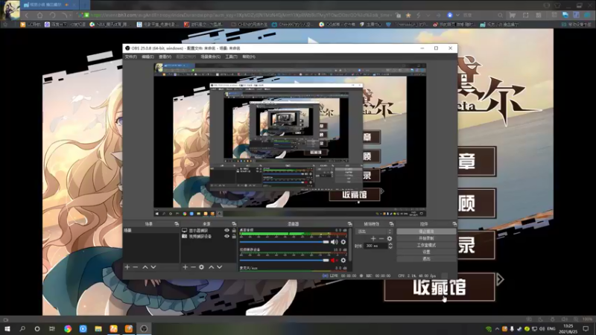
Task: Open source properties with the Sources gear icon
Action: pyautogui.click(x=201, y=267)
